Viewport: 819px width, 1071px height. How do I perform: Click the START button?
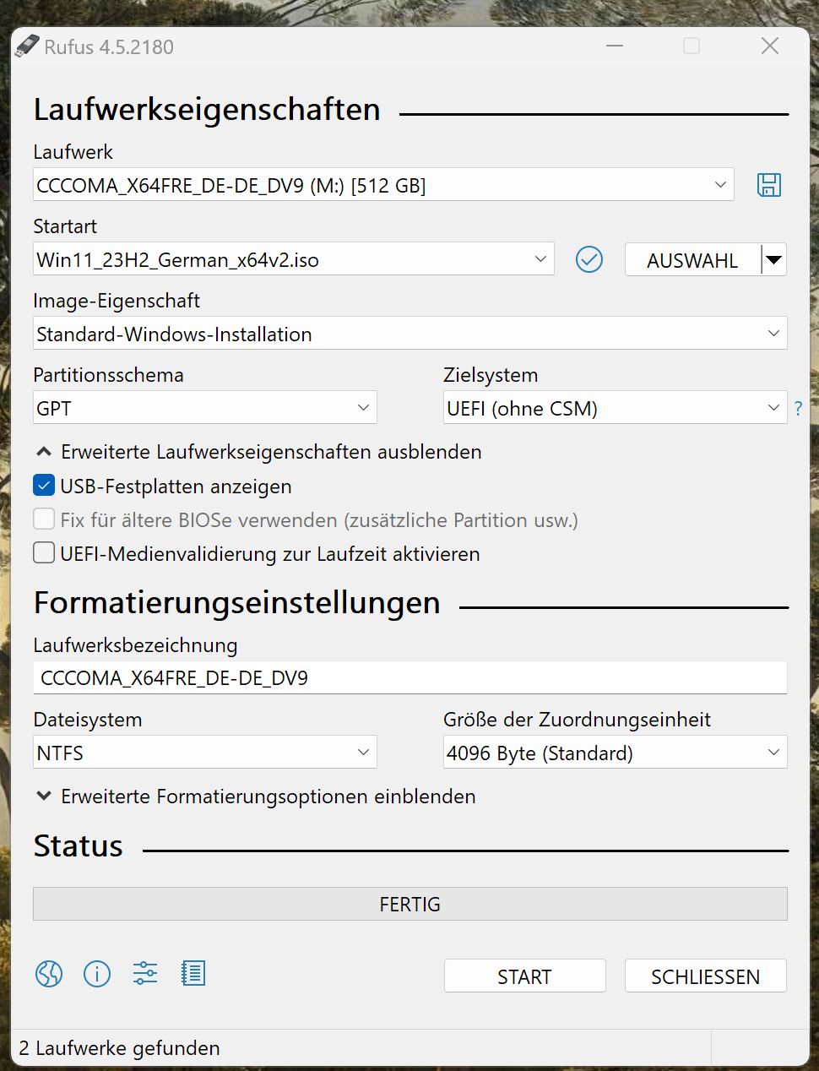[x=524, y=976]
